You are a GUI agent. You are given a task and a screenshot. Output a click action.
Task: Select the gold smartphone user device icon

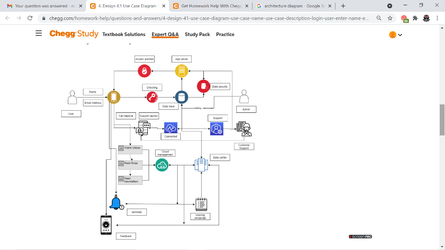[114, 97]
